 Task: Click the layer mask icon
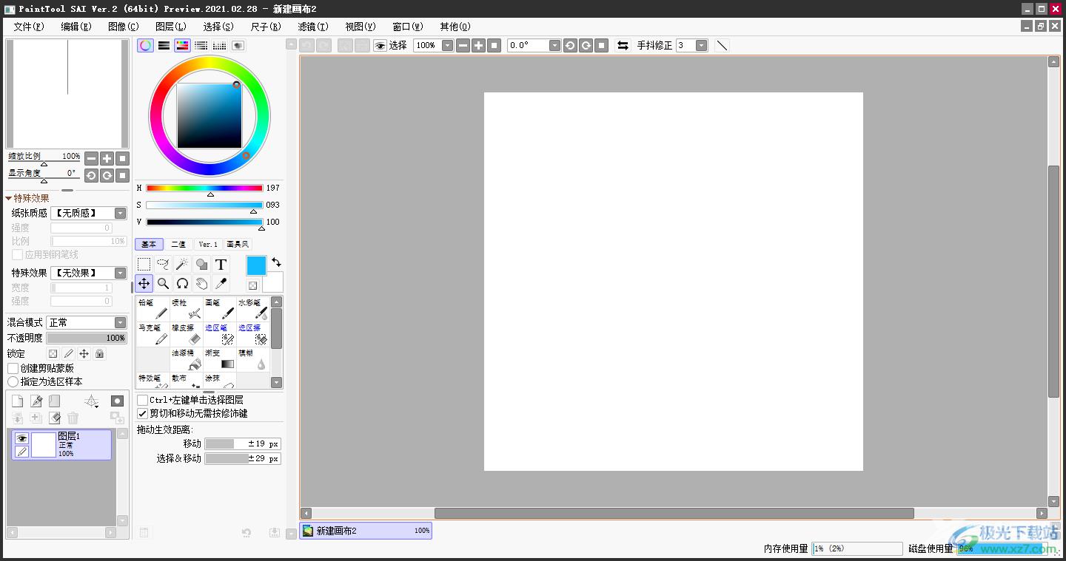pos(117,401)
